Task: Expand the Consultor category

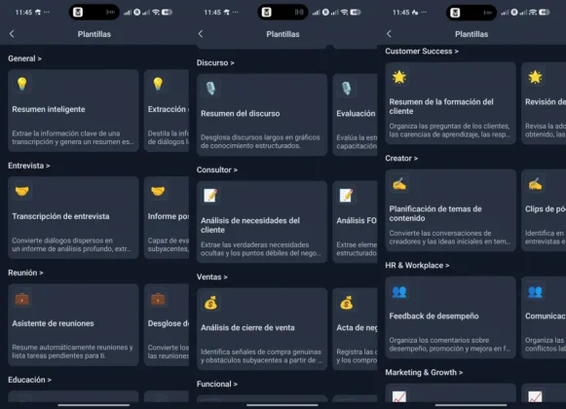Action: [x=217, y=169]
